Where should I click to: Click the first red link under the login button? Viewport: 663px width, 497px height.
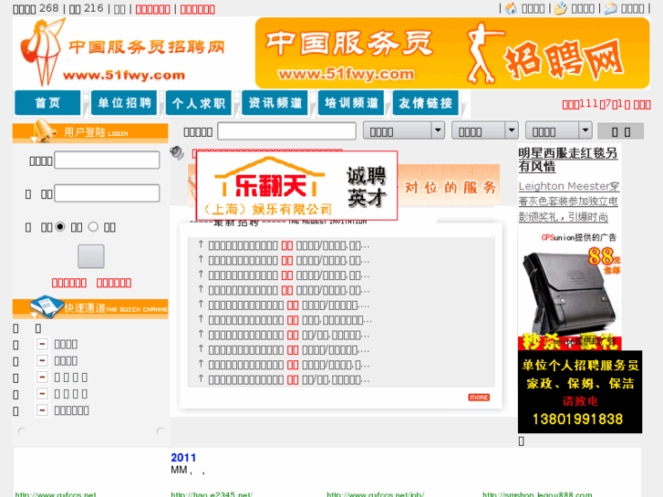(69, 283)
